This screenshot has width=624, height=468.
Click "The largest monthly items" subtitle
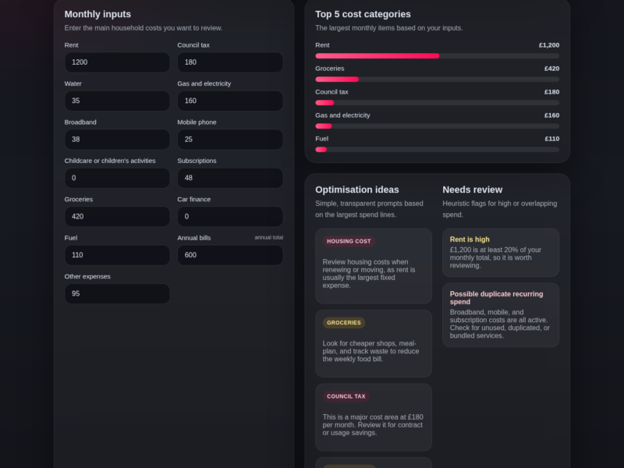click(x=388, y=28)
